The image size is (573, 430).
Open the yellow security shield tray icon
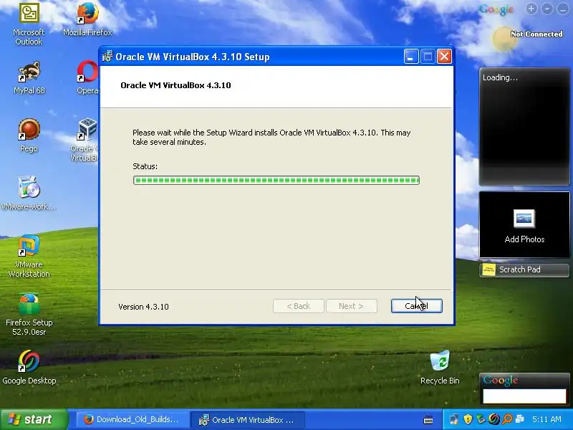pos(468,419)
